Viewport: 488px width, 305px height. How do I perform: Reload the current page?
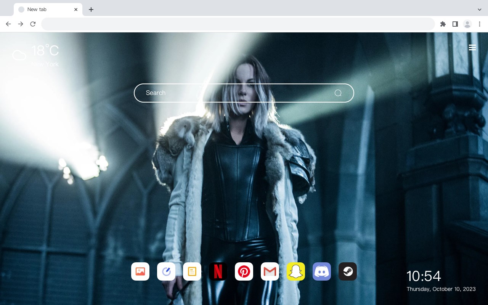pyautogui.click(x=33, y=24)
